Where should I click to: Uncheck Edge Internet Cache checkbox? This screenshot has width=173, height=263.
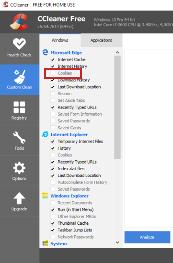(x=53, y=60)
